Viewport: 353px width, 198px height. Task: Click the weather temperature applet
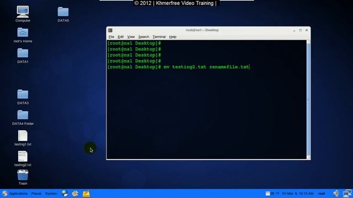(272, 193)
